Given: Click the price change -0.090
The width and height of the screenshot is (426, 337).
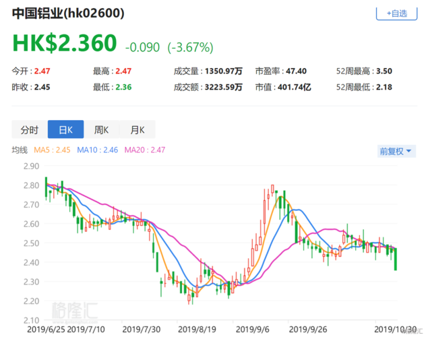Looking at the screenshot, I should click(x=142, y=47).
